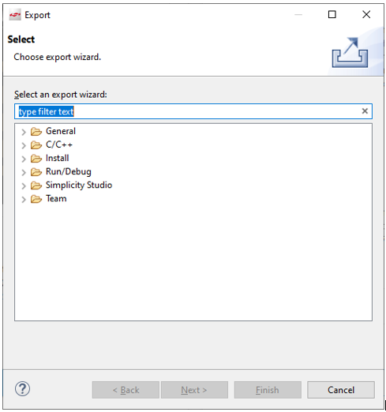Click the General folder icon
This screenshot has height=412, width=386.
tap(36, 131)
